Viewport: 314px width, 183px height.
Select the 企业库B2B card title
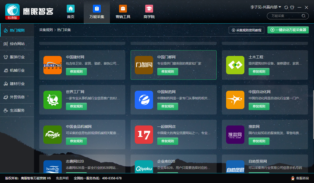click(166, 161)
